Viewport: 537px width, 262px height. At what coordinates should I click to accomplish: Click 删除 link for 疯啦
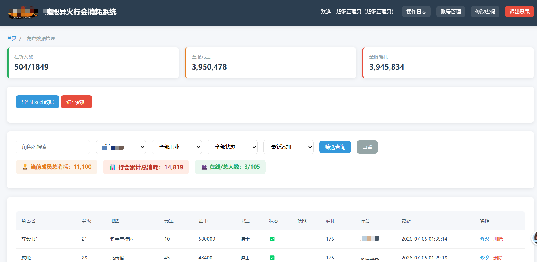pyautogui.click(x=498, y=258)
